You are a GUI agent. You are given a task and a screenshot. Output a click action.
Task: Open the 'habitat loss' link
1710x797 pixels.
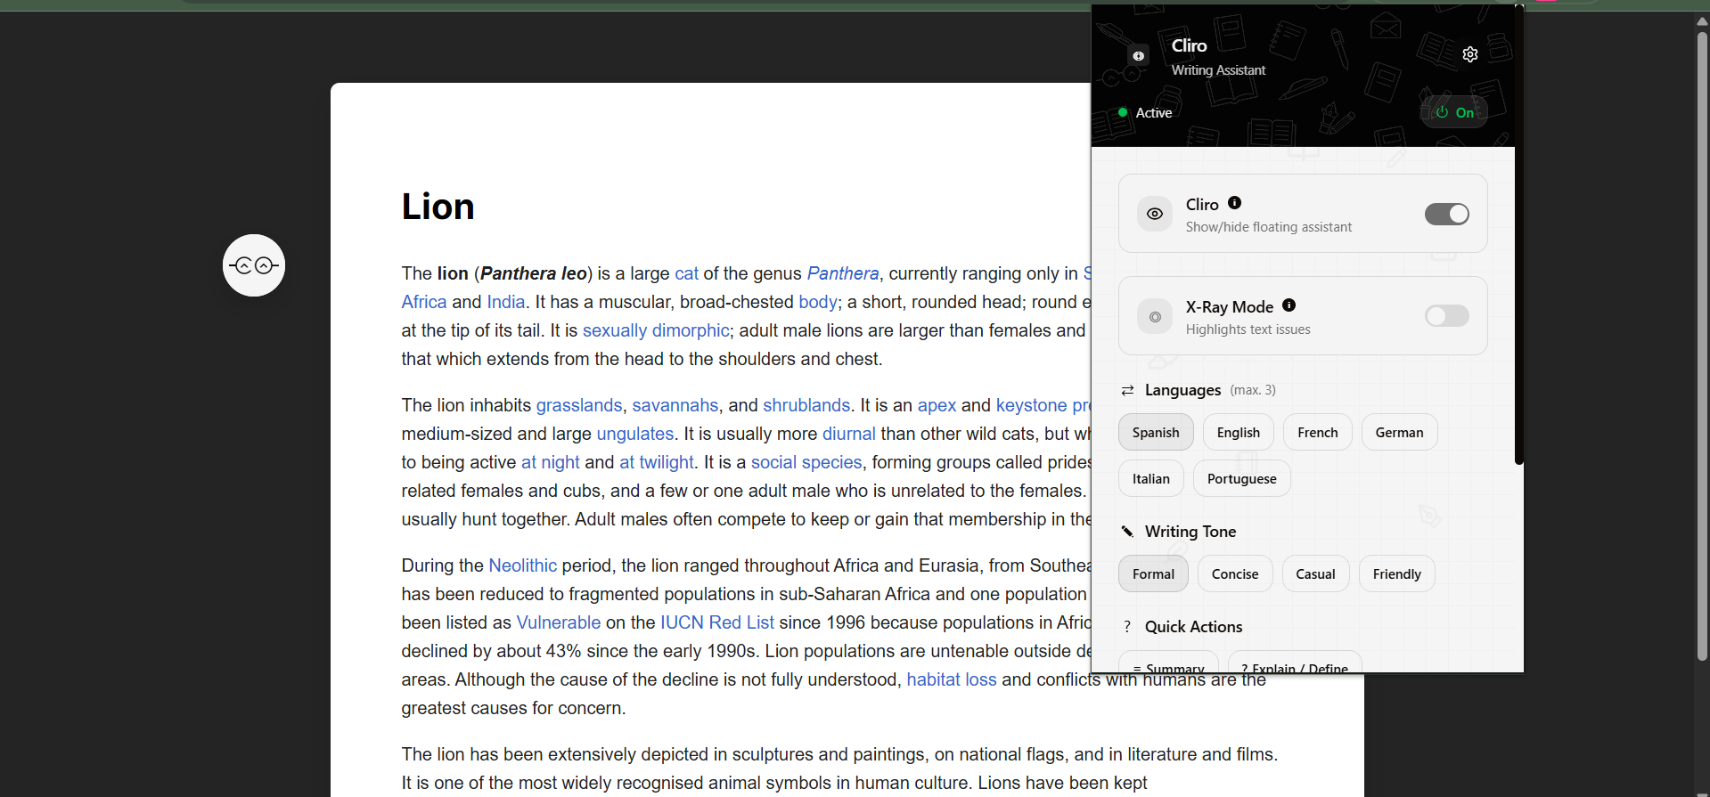pos(952,679)
